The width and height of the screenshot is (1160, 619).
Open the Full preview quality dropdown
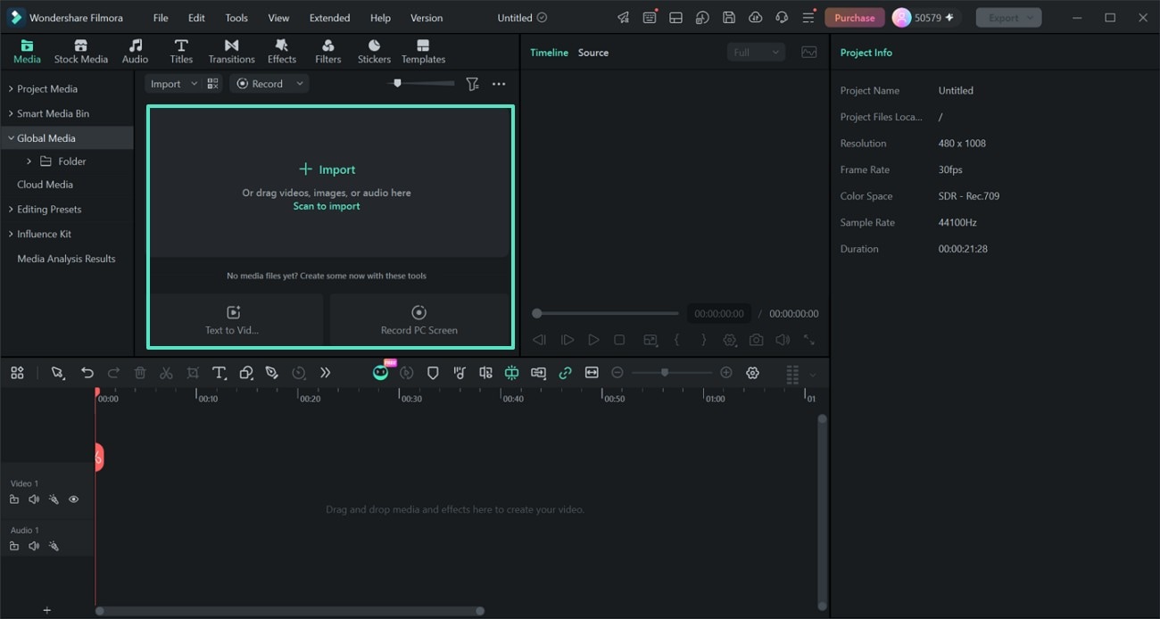coord(756,53)
